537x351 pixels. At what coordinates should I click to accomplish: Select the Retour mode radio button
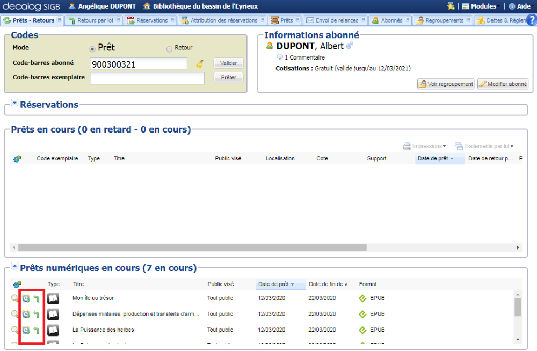(x=169, y=49)
